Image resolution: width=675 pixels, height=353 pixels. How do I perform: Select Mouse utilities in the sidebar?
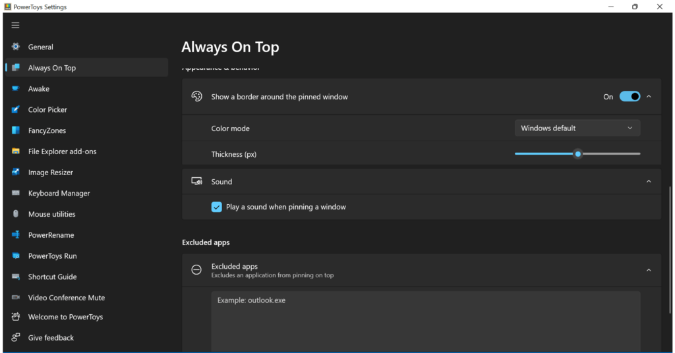point(86,214)
